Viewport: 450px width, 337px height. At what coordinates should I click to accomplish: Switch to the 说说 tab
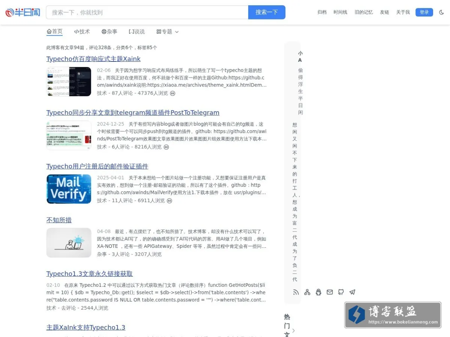(x=136, y=32)
